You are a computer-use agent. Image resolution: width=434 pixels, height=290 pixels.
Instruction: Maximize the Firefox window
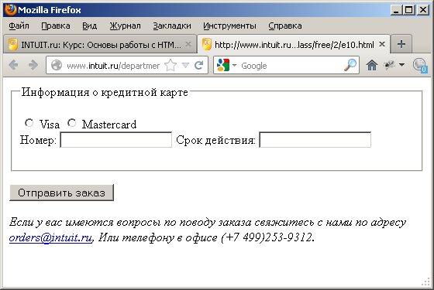[409, 10]
